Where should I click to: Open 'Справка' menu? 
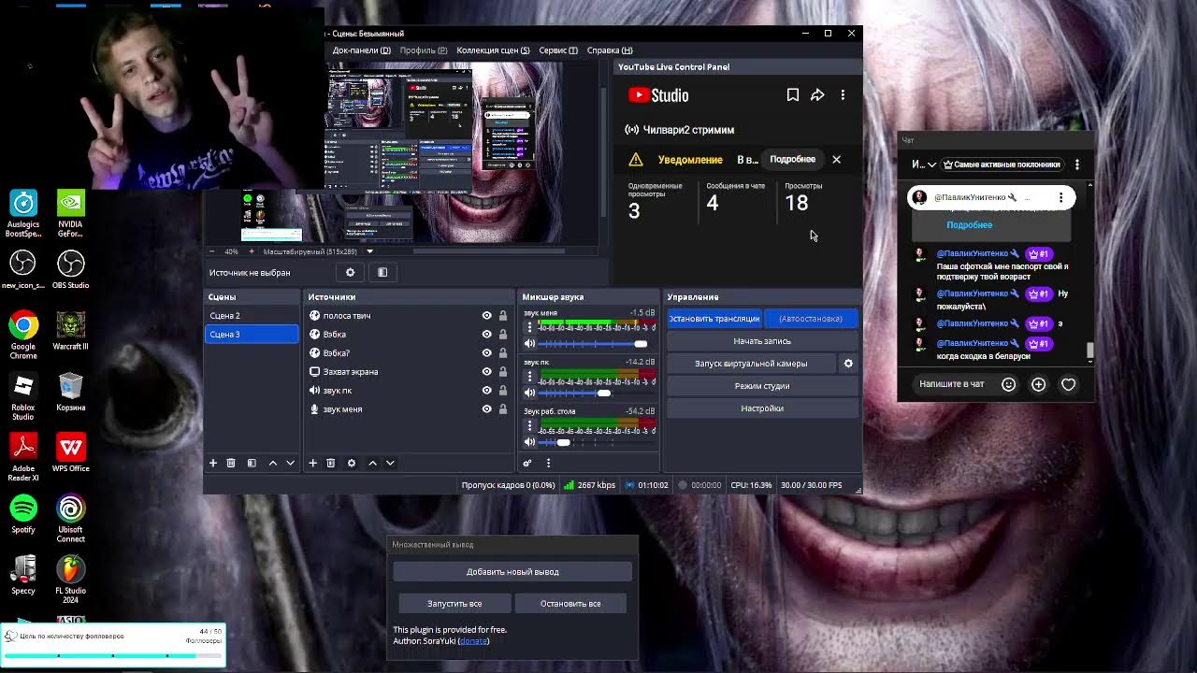(610, 50)
